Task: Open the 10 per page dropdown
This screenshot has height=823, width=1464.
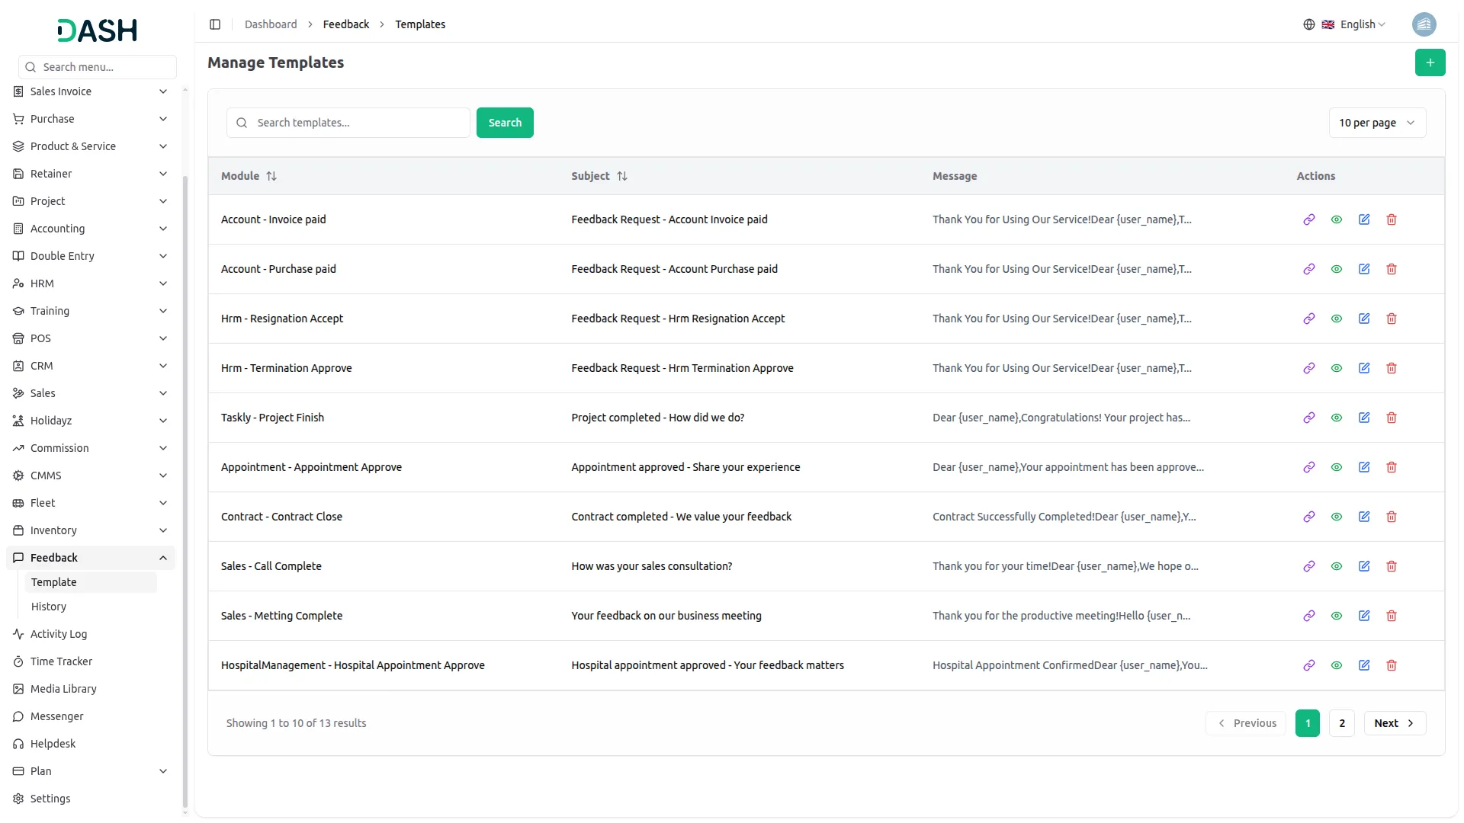Action: point(1378,122)
